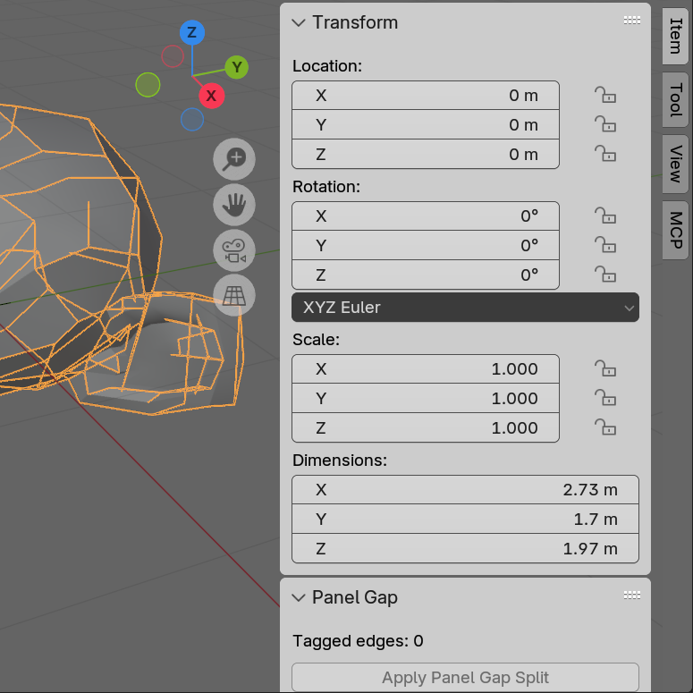The image size is (693, 693).
Task: Click the Dimensions Z 1.97 m field
Action: tap(465, 548)
